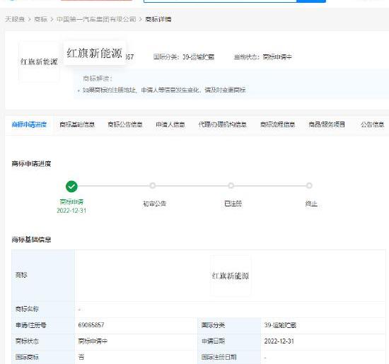The width and height of the screenshot is (389, 364).
Task: Click the enlarged 红旗新能源 popup image
Action: (x=95, y=53)
